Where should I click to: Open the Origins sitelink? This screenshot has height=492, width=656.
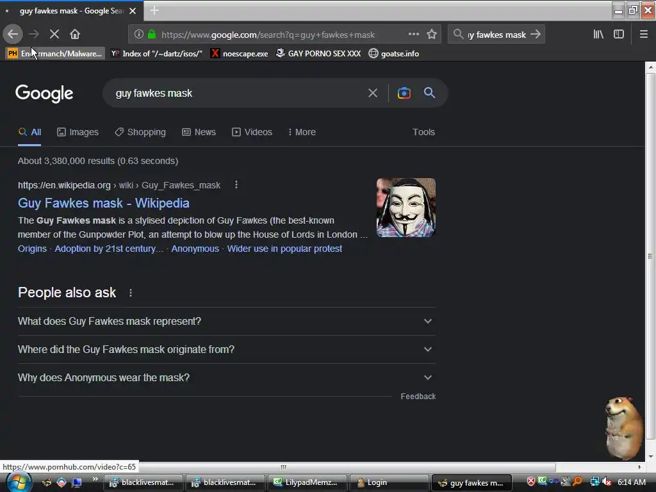(32, 249)
